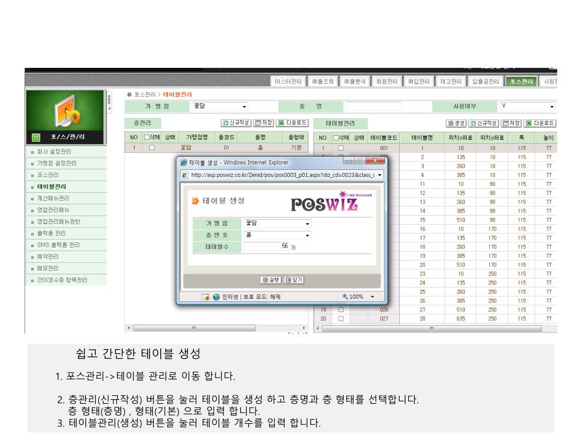
Task: Collapse sidebar using HIDE handle
Action: pyautogui.click(x=109, y=102)
